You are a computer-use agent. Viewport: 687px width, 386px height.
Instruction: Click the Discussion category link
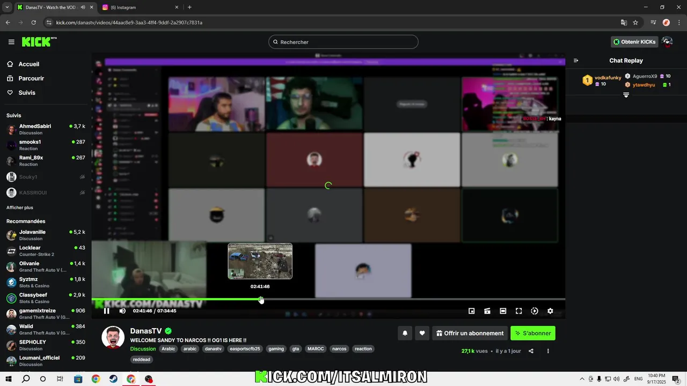tap(143, 348)
